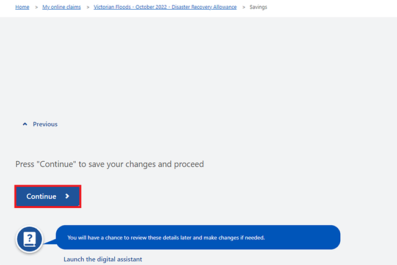Image resolution: width=397 pixels, height=265 pixels.
Task: Expand the Previous section
Action: pyautogui.click(x=40, y=124)
